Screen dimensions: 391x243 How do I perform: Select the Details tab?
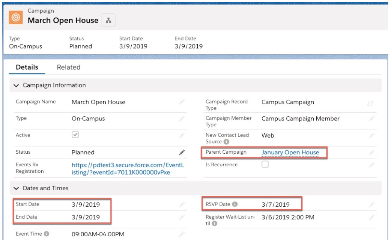pos(27,67)
